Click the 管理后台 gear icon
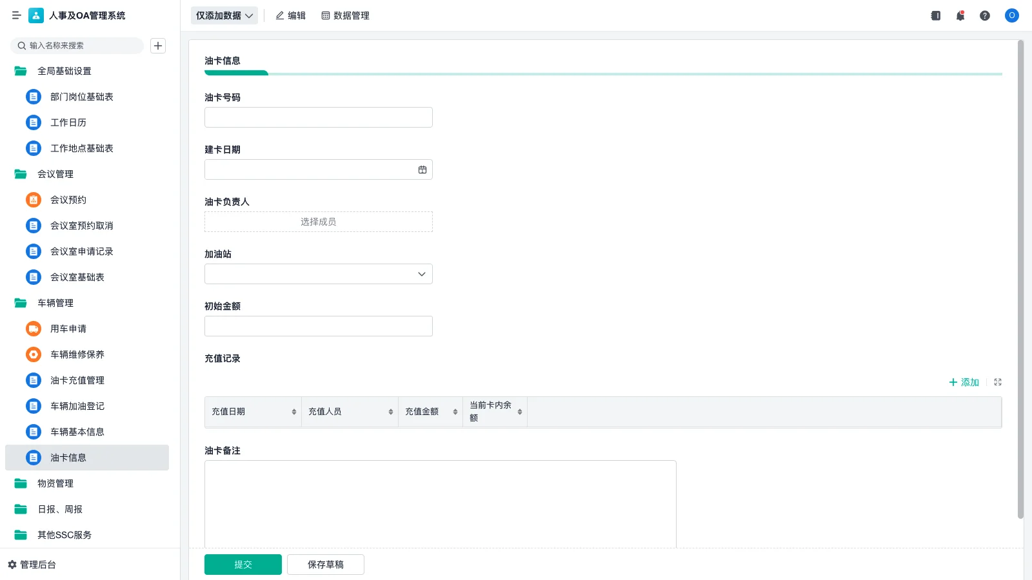The width and height of the screenshot is (1032, 580). point(12,565)
